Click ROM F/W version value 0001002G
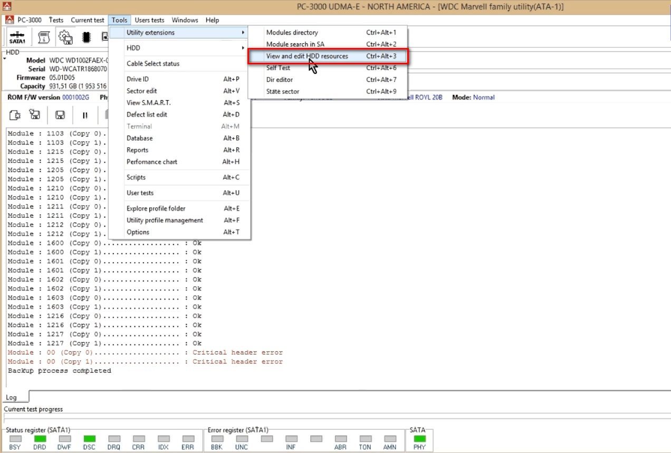671x453 pixels. pyautogui.click(x=76, y=98)
